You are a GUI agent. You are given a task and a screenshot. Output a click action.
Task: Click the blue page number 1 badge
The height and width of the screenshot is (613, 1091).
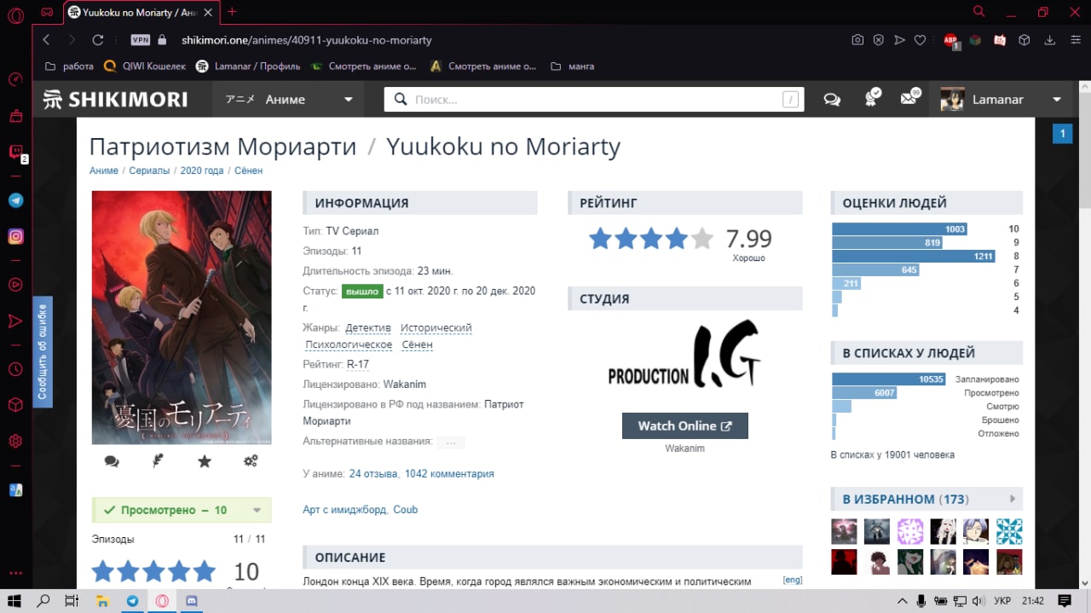click(1062, 134)
